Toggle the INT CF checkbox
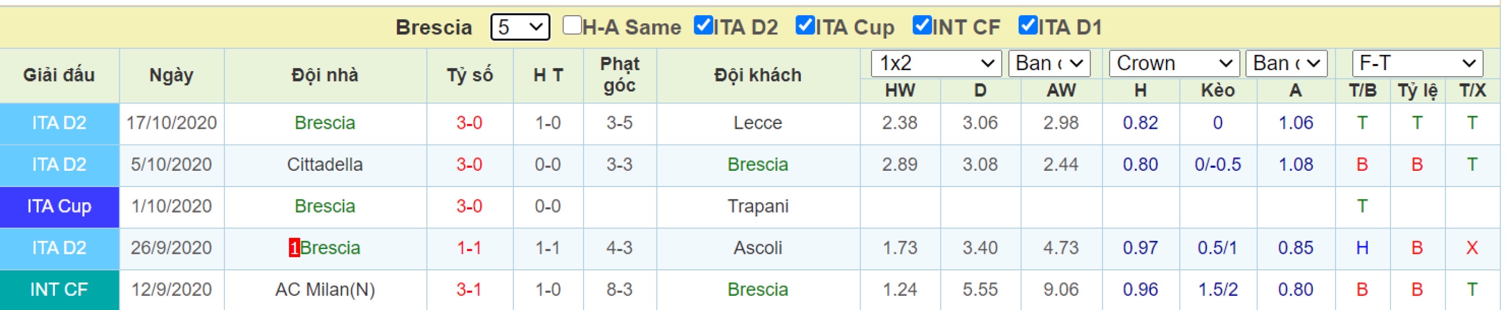 click(922, 25)
